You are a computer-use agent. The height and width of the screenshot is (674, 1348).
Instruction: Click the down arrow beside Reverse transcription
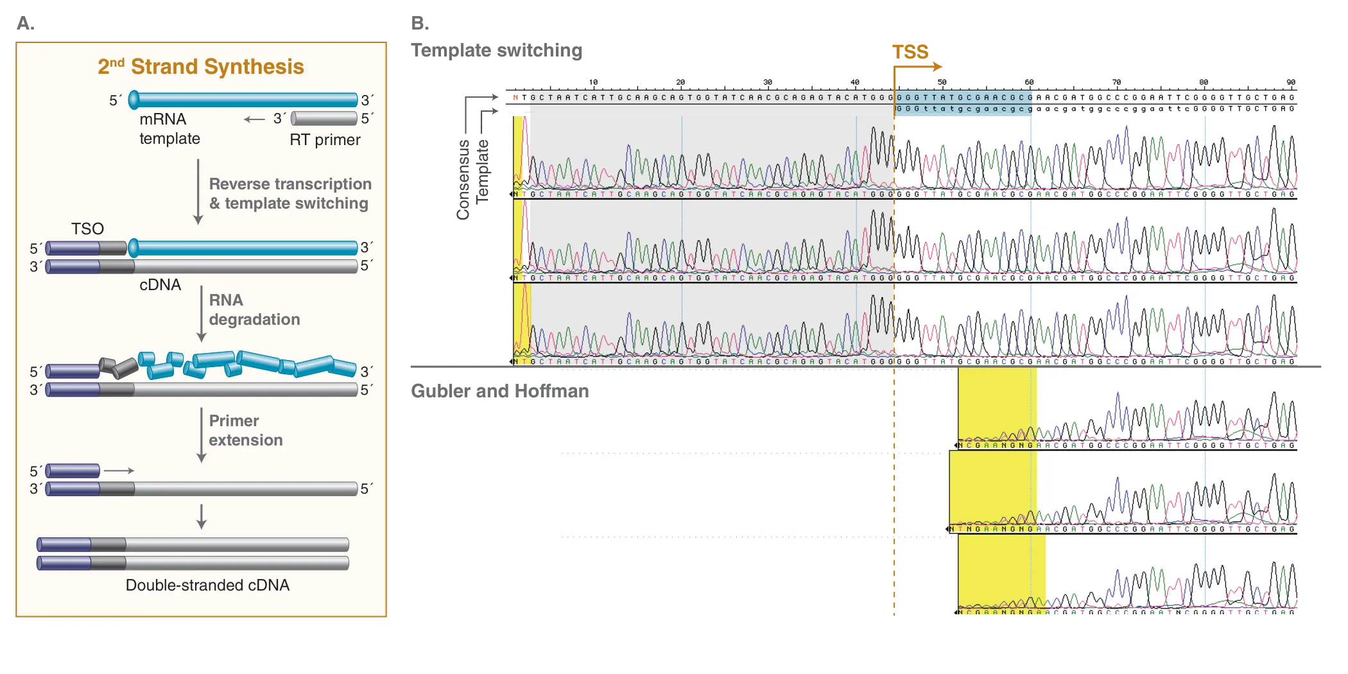198,192
